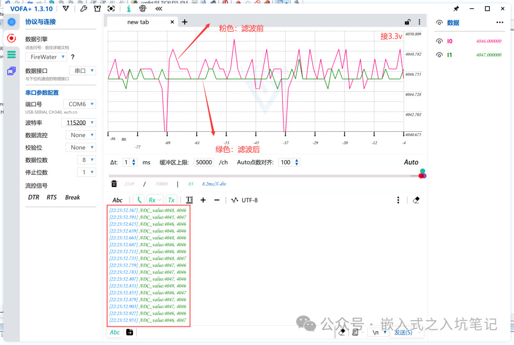Click the 协议与连接 heading
514x345 pixels.
(40, 22)
